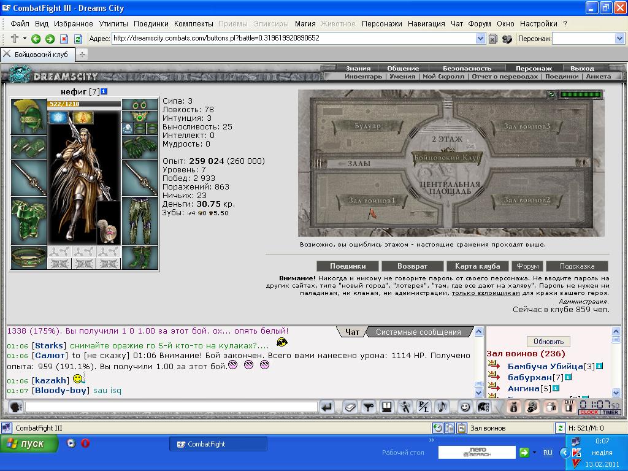Screen dimensions: 628x471
Task: Click the chat filter funnel icon
Action: [369, 407]
